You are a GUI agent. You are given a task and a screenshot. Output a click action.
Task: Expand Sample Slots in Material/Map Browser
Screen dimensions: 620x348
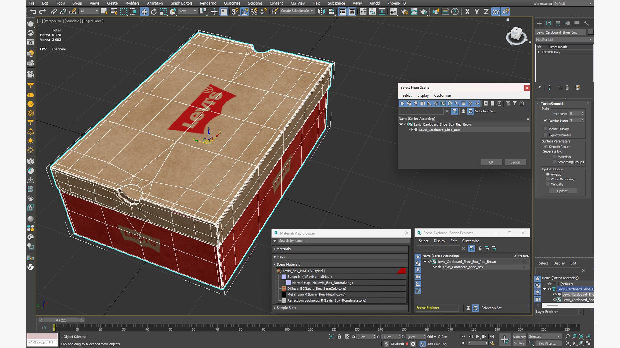[341, 308]
